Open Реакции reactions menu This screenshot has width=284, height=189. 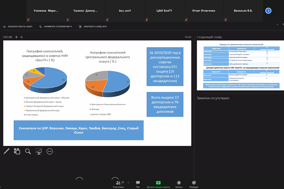(x=194, y=184)
